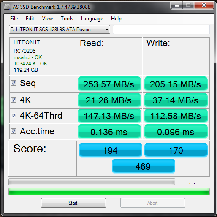Click the empty text field beside drive selector
This screenshot has height=217, width=217.
[161, 30]
